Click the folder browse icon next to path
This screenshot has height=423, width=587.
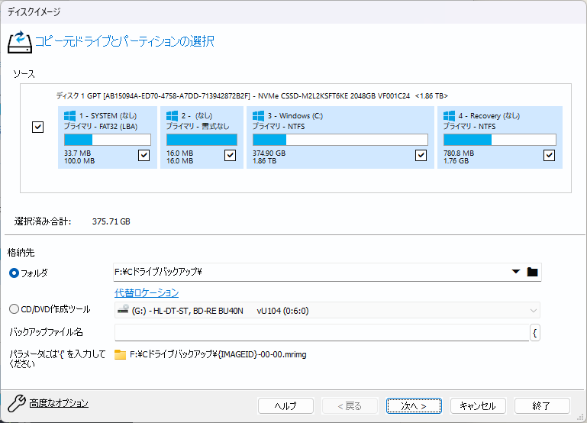533,272
